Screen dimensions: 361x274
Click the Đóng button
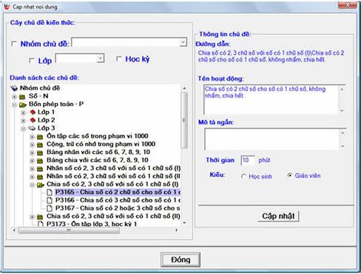[180, 259]
